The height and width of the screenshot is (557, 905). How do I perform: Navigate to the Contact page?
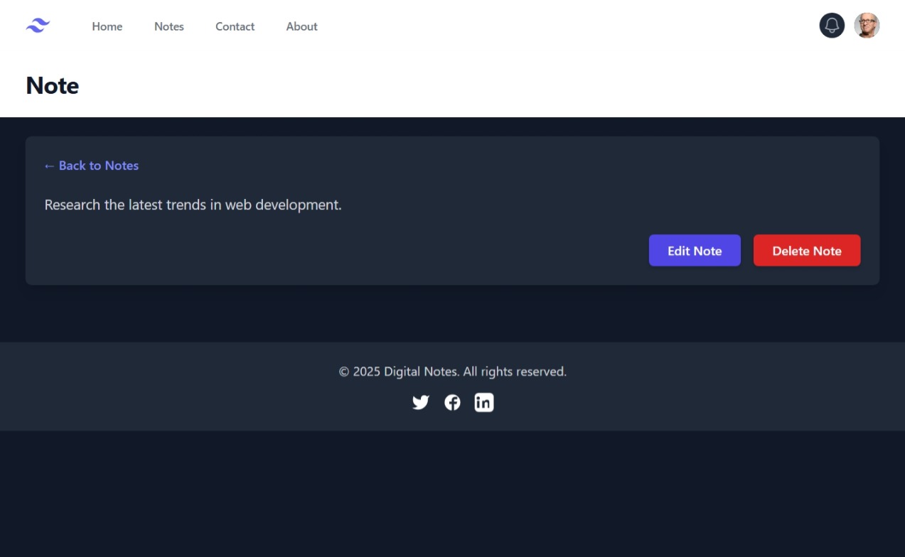click(x=235, y=26)
